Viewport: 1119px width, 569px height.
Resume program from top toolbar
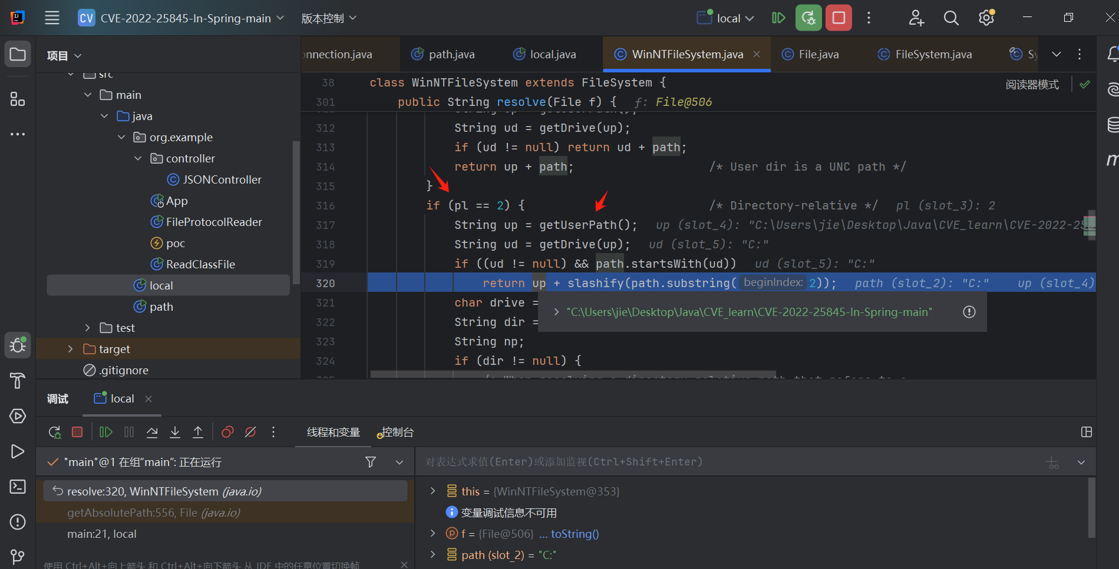click(778, 18)
